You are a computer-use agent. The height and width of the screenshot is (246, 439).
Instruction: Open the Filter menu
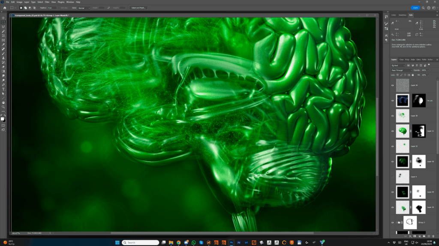[x=47, y=2]
